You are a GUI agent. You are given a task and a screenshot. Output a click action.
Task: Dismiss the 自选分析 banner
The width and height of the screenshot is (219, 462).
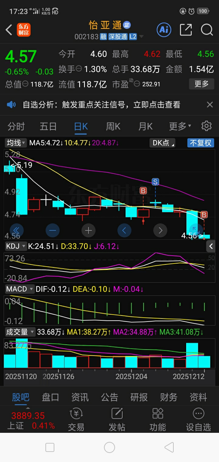click(210, 105)
